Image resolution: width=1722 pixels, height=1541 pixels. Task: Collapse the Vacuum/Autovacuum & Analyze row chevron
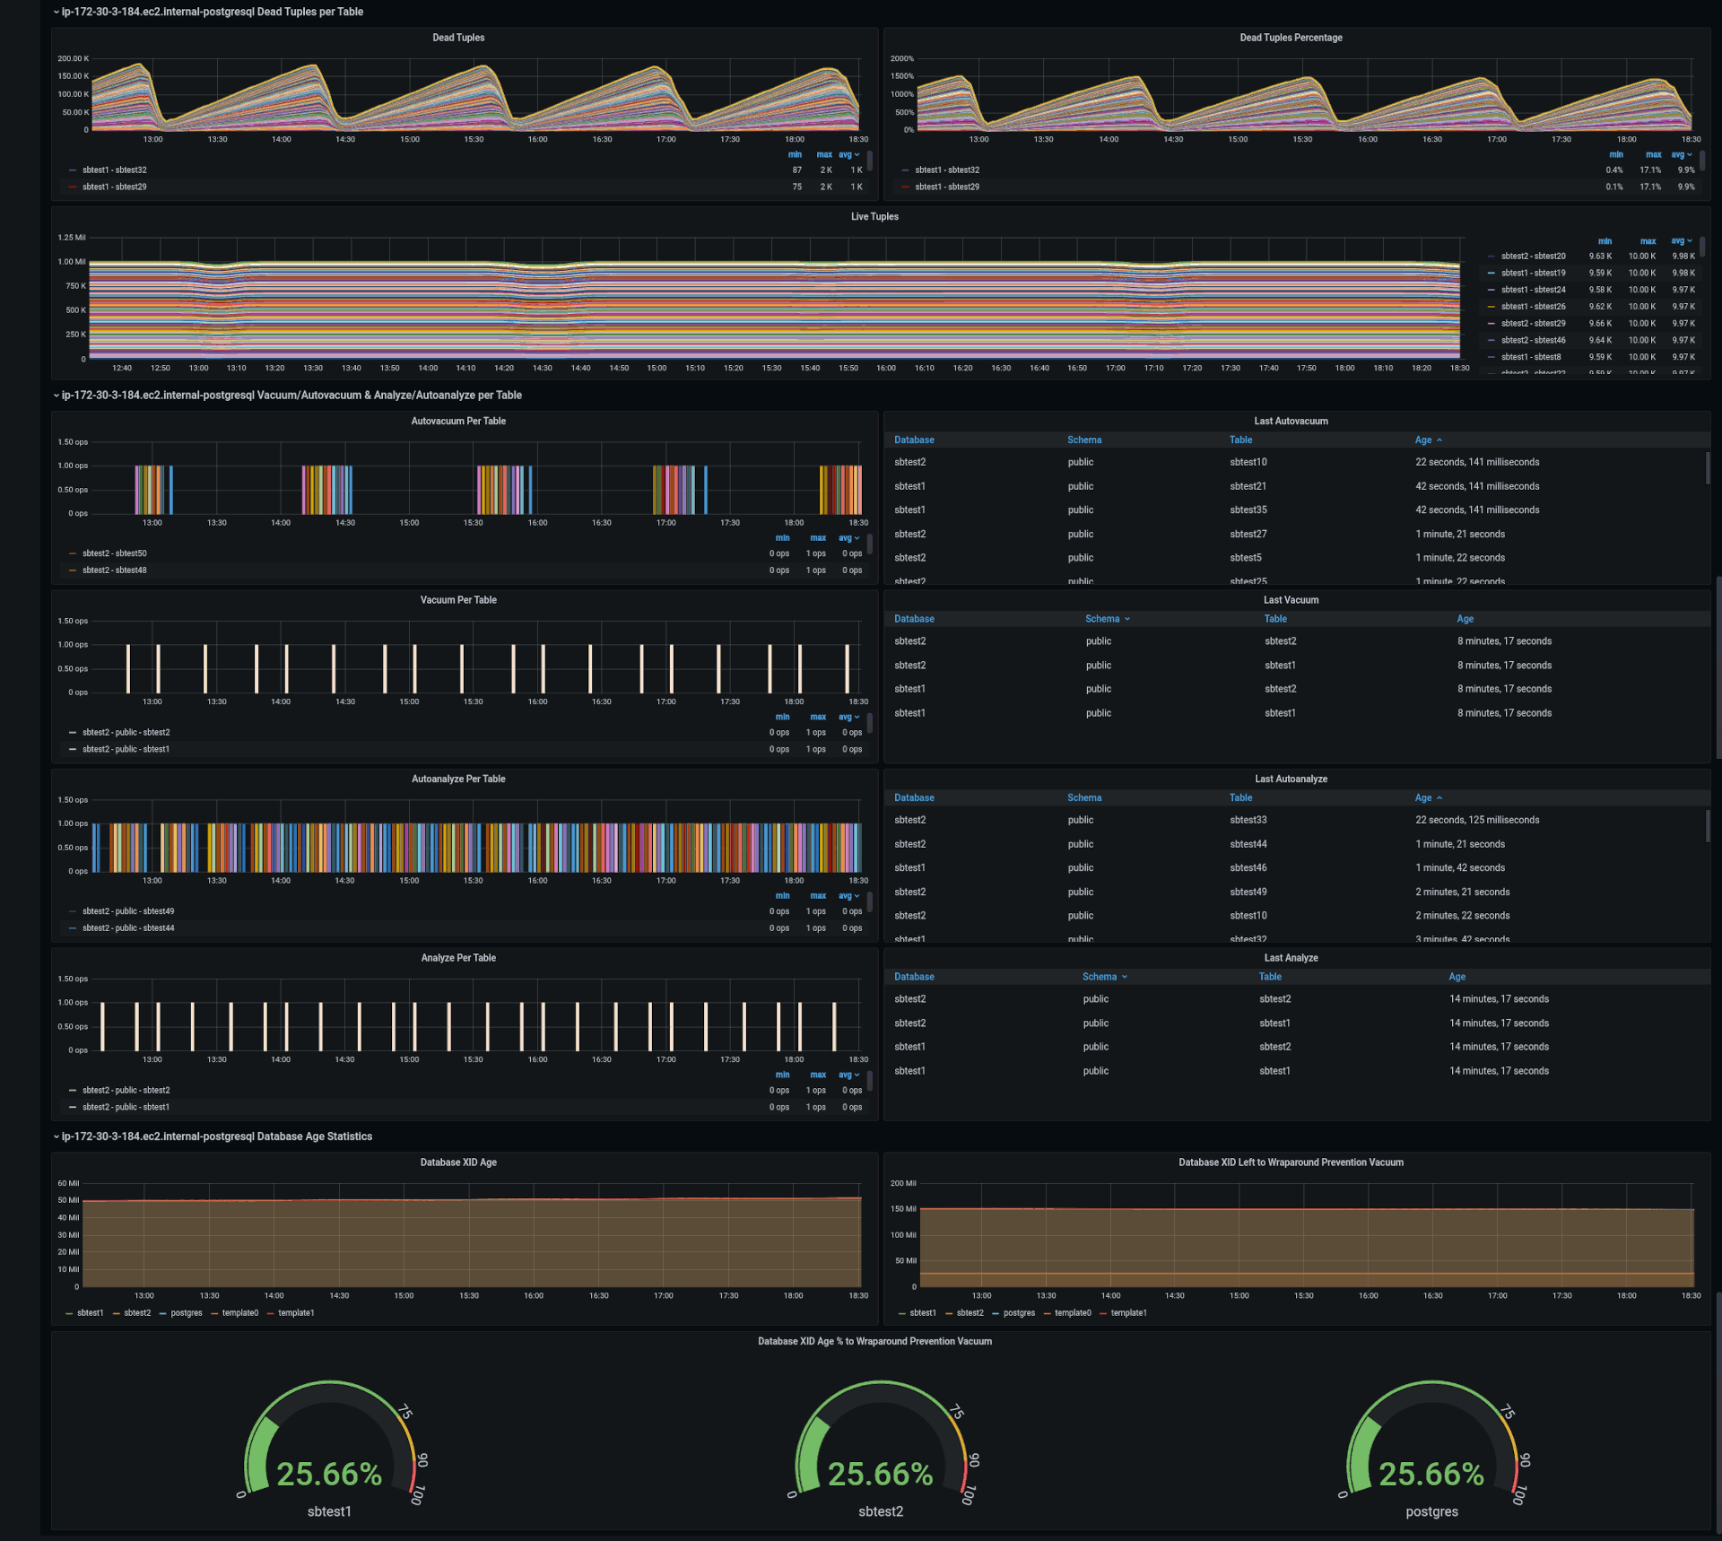coord(56,396)
